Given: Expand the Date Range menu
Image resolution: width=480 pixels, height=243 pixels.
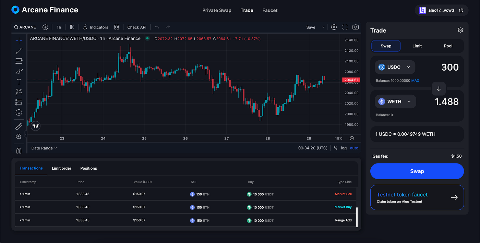Looking at the screenshot, I should (44, 148).
